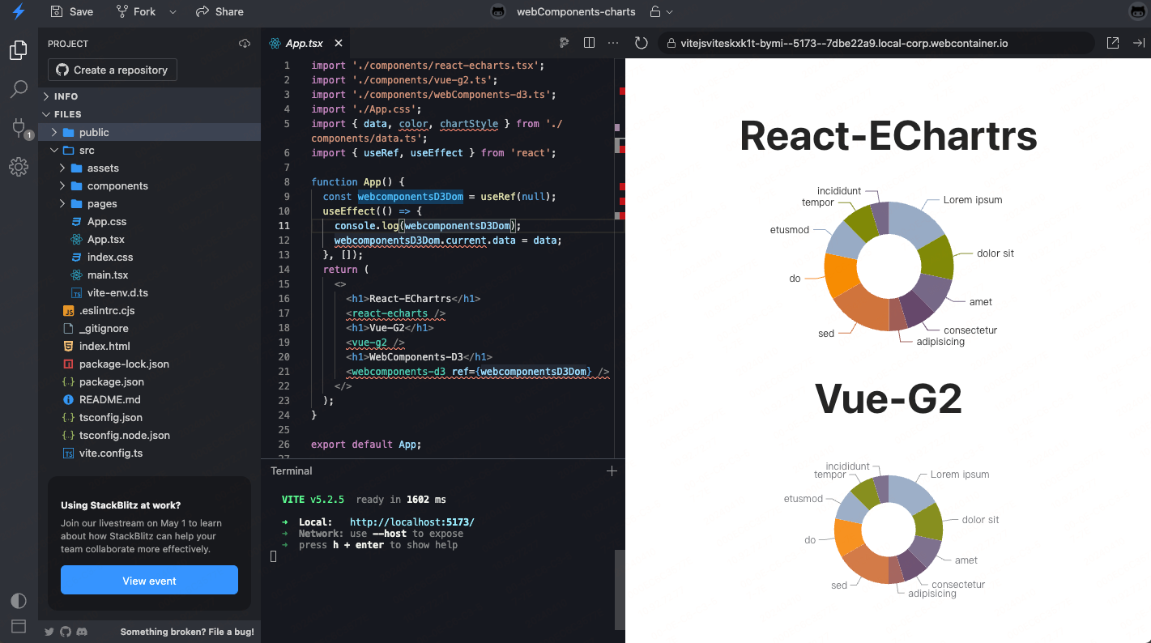Screen dimensions: 1151x643
Task: Collapse the src folder
Action: (x=149, y=150)
